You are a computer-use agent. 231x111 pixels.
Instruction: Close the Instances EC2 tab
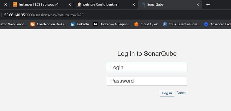[69, 4]
